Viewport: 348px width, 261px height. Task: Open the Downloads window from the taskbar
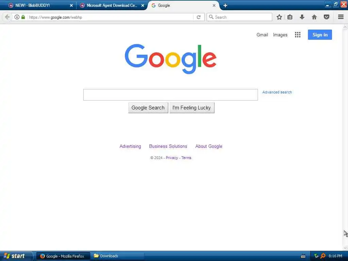click(x=118, y=256)
